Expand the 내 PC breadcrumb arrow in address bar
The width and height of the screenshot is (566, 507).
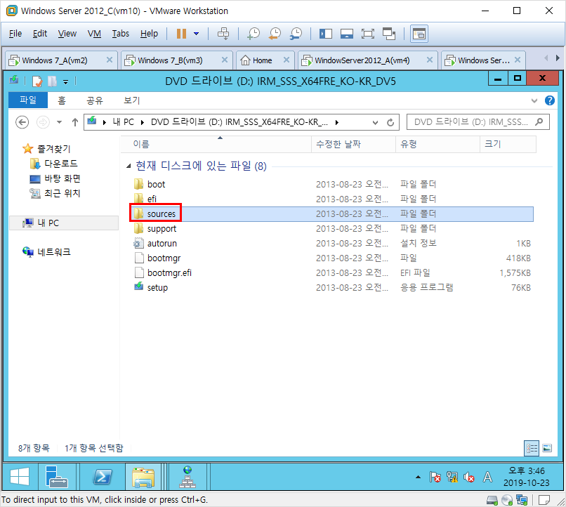tap(143, 122)
